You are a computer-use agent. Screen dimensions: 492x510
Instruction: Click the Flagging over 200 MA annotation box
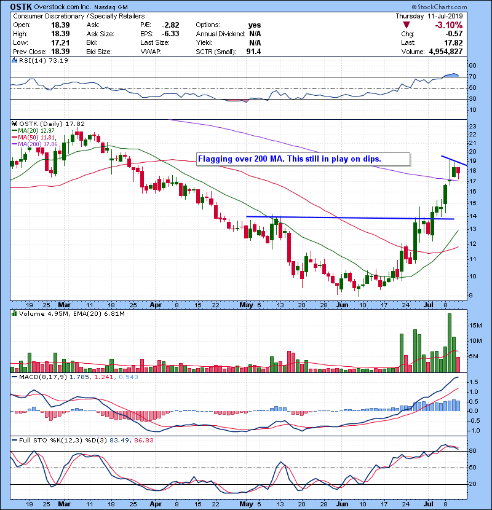click(x=303, y=159)
